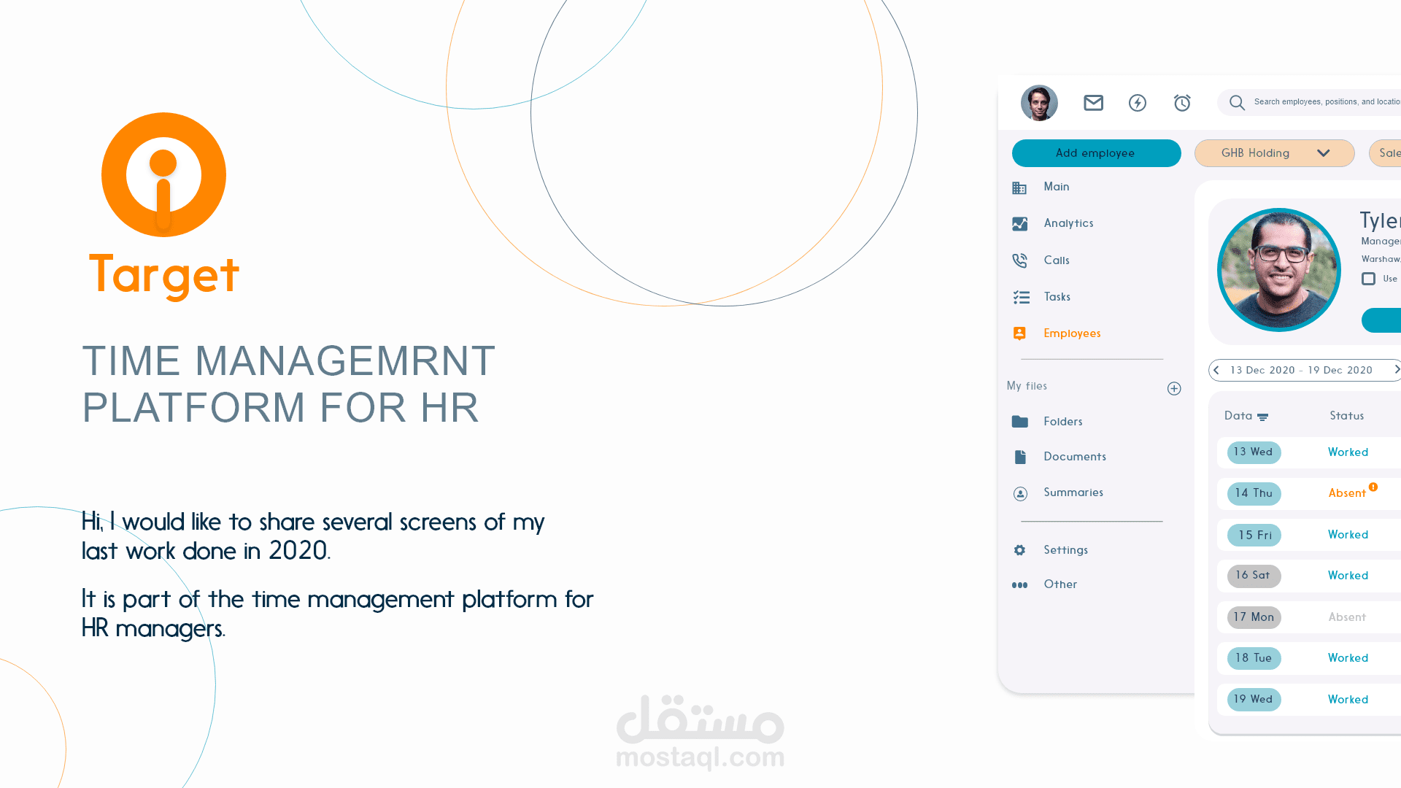Click the My files section label

point(1027,386)
